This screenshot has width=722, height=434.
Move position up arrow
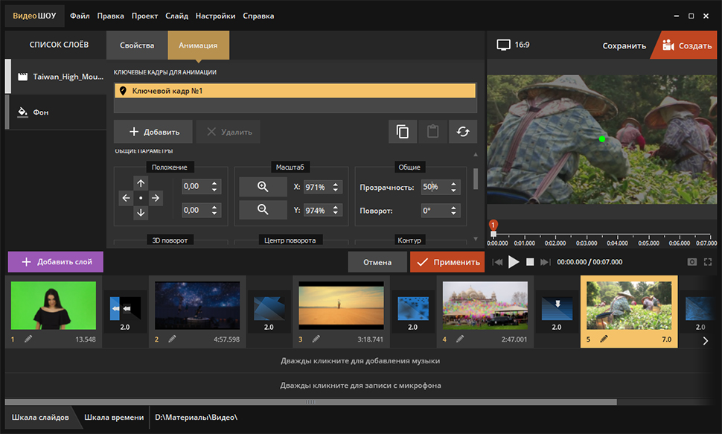pos(141,183)
